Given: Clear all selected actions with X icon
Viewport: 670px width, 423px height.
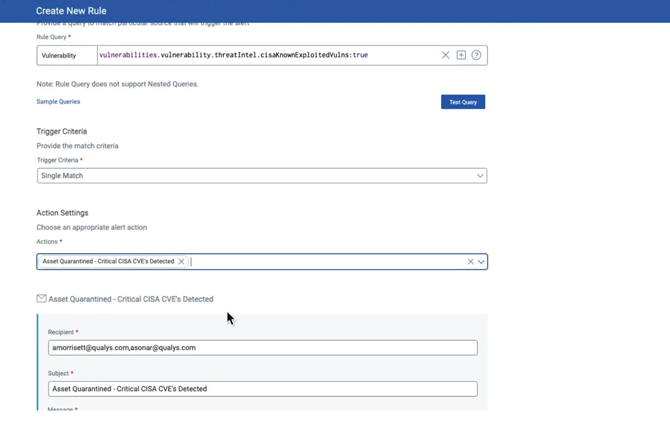Looking at the screenshot, I should 470,262.
